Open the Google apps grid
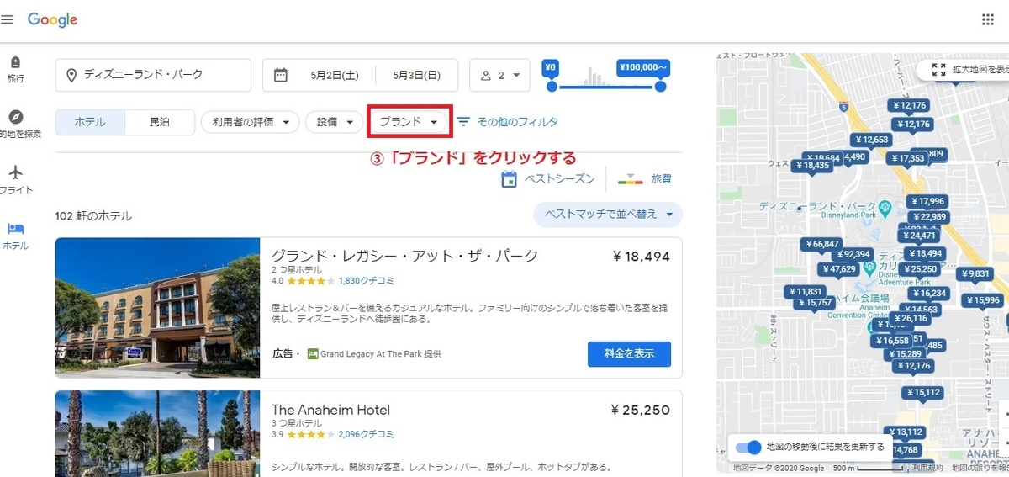Viewport: 1009px width, 477px height. pos(988,19)
